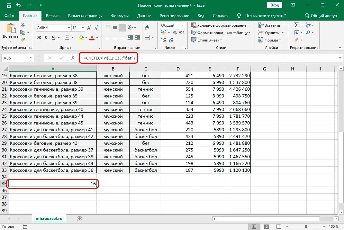The height and width of the screenshot is (230, 344).
Task: Paste clipboard contents with Вставить icon
Action: point(11,29)
